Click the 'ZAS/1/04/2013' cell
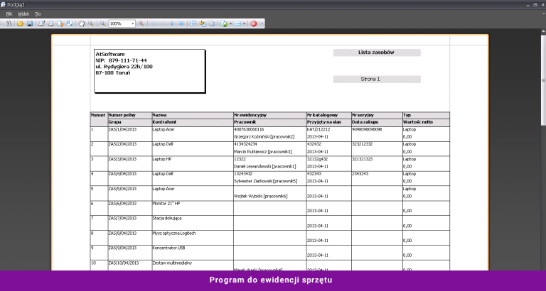The height and width of the screenshot is (291, 546). coord(122,129)
